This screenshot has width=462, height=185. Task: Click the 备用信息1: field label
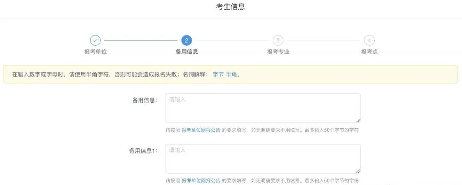coord(143,150)
